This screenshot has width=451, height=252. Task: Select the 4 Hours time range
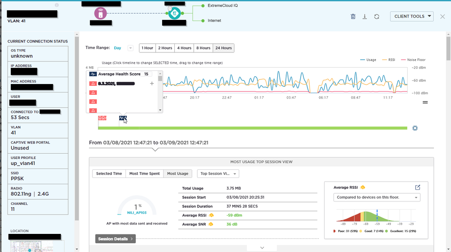pos(184,48)
